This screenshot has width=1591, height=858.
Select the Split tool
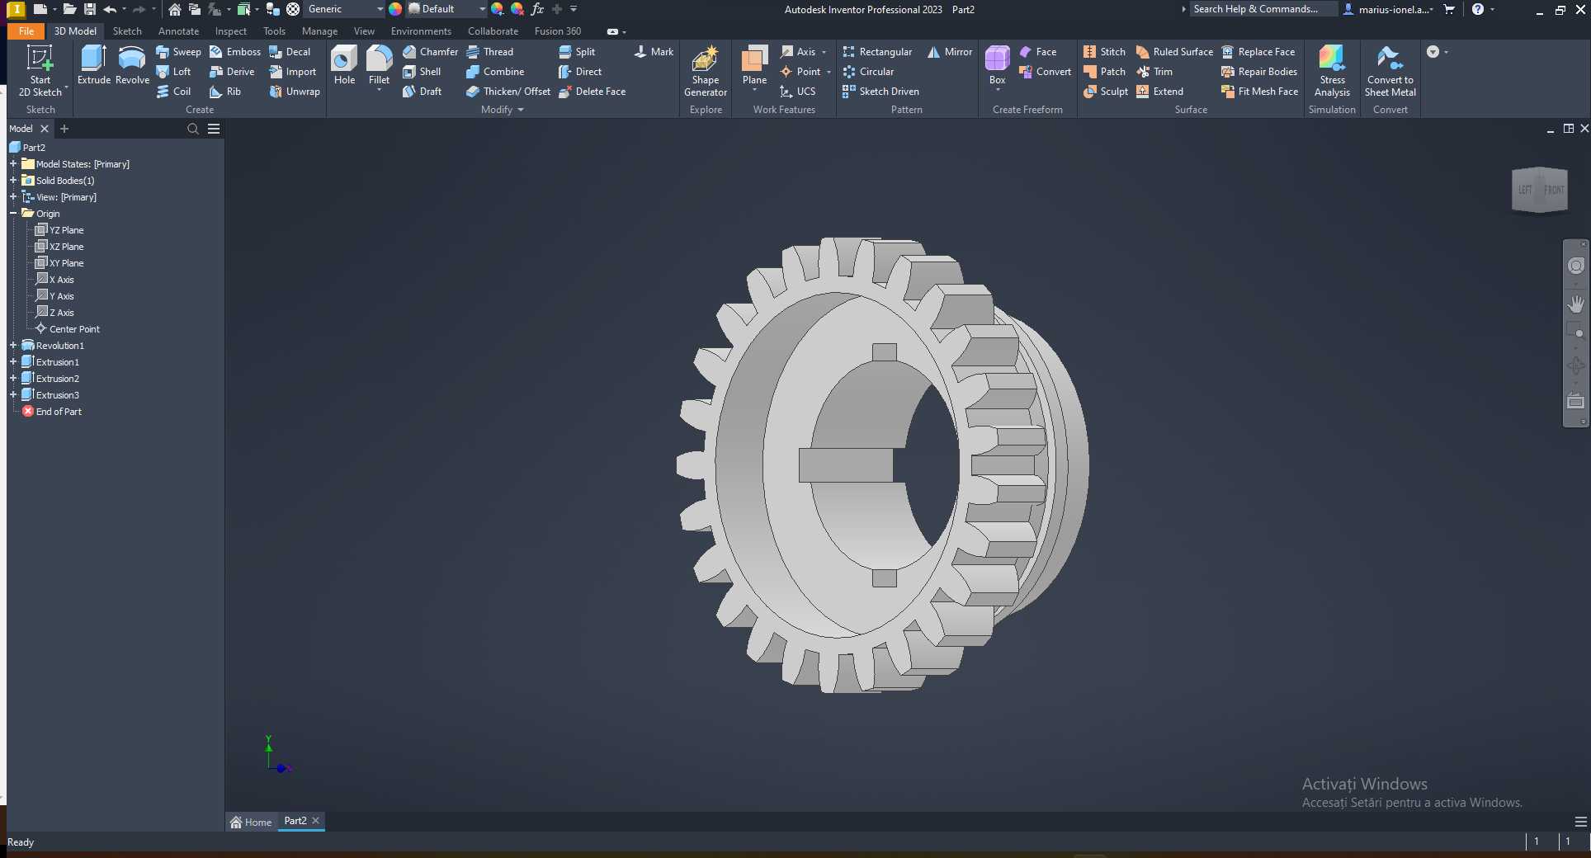click(577, 52)
